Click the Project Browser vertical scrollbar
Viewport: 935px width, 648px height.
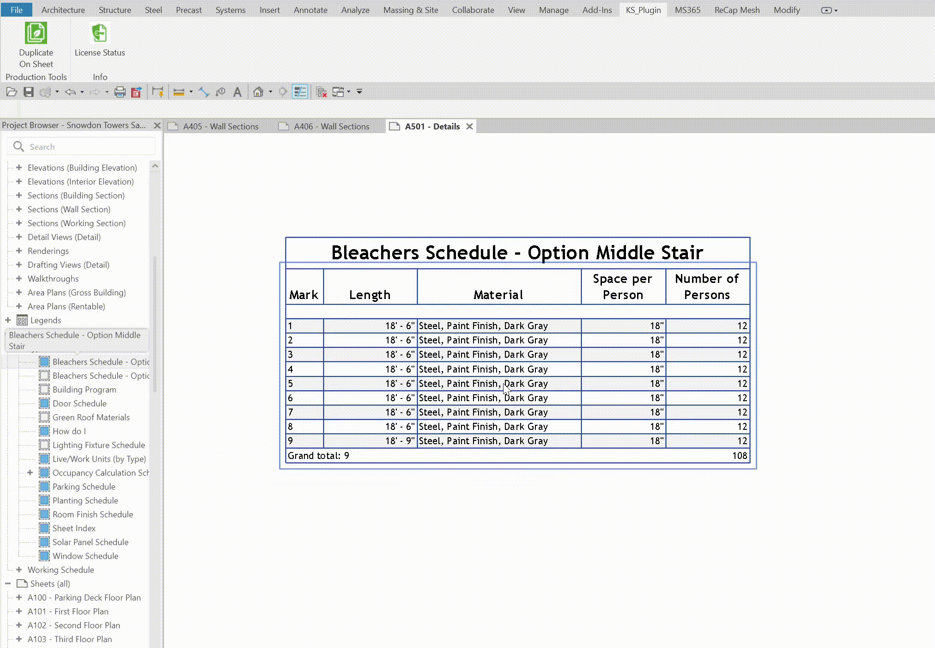coord(155,324)
